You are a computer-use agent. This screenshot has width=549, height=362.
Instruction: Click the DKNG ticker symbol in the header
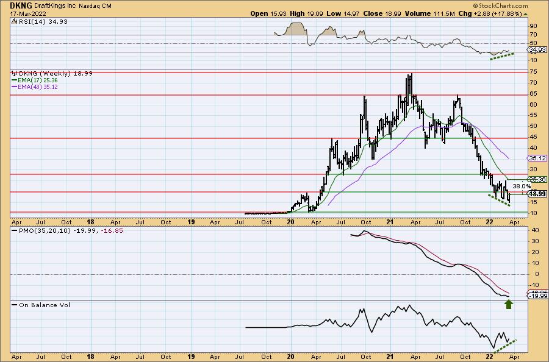click(21, 5)
